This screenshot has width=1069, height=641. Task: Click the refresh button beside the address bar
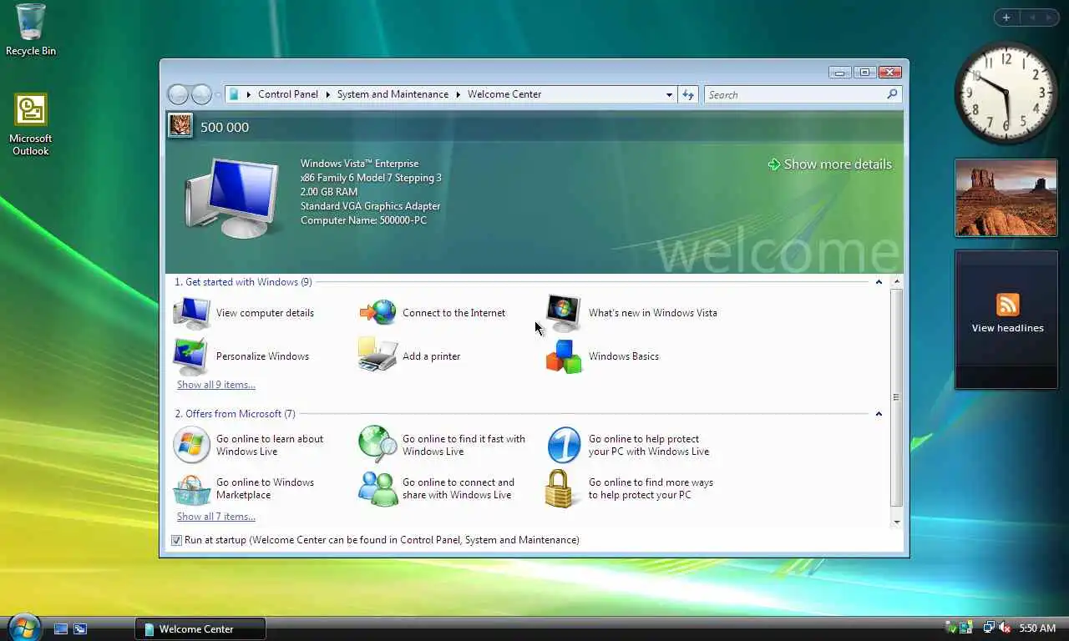click(688, 94)
